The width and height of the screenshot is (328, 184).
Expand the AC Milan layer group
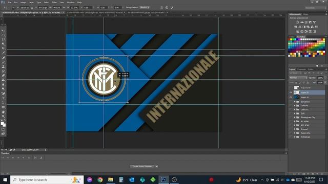[x=295, y=122]
